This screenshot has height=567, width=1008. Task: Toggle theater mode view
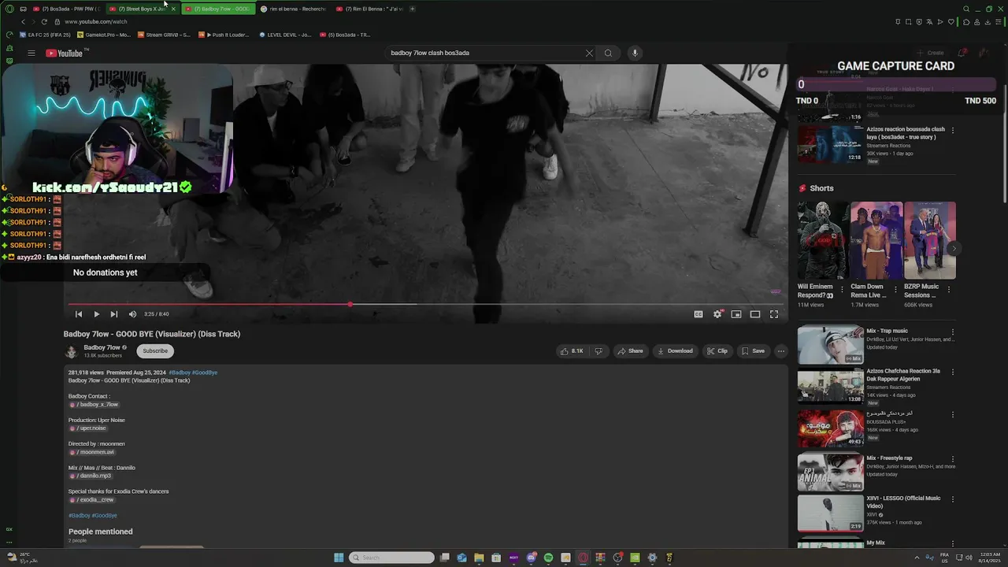click(755, 314)
